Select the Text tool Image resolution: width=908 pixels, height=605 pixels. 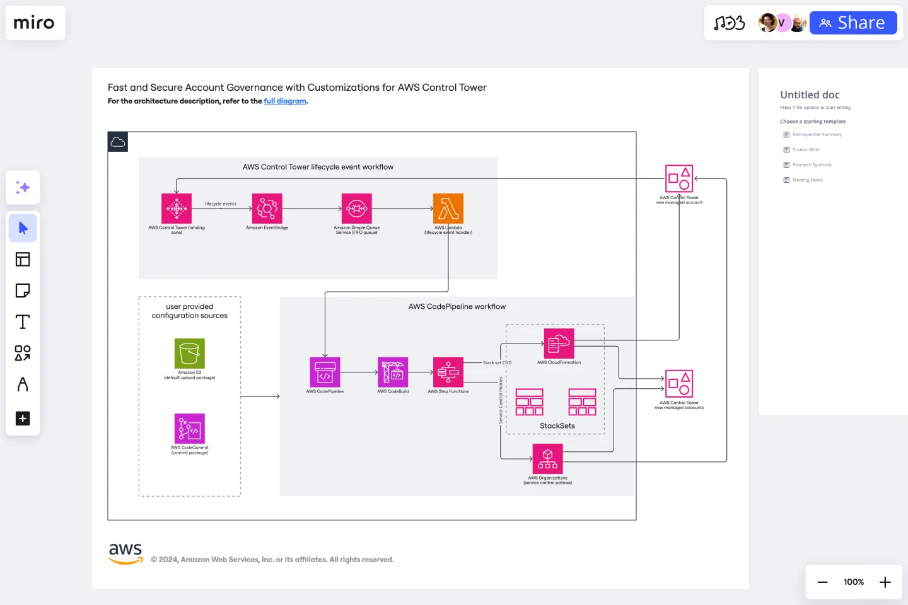(23, 322)
